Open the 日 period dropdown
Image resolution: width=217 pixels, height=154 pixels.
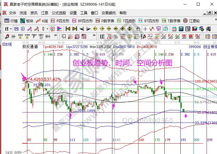(8, 29)
